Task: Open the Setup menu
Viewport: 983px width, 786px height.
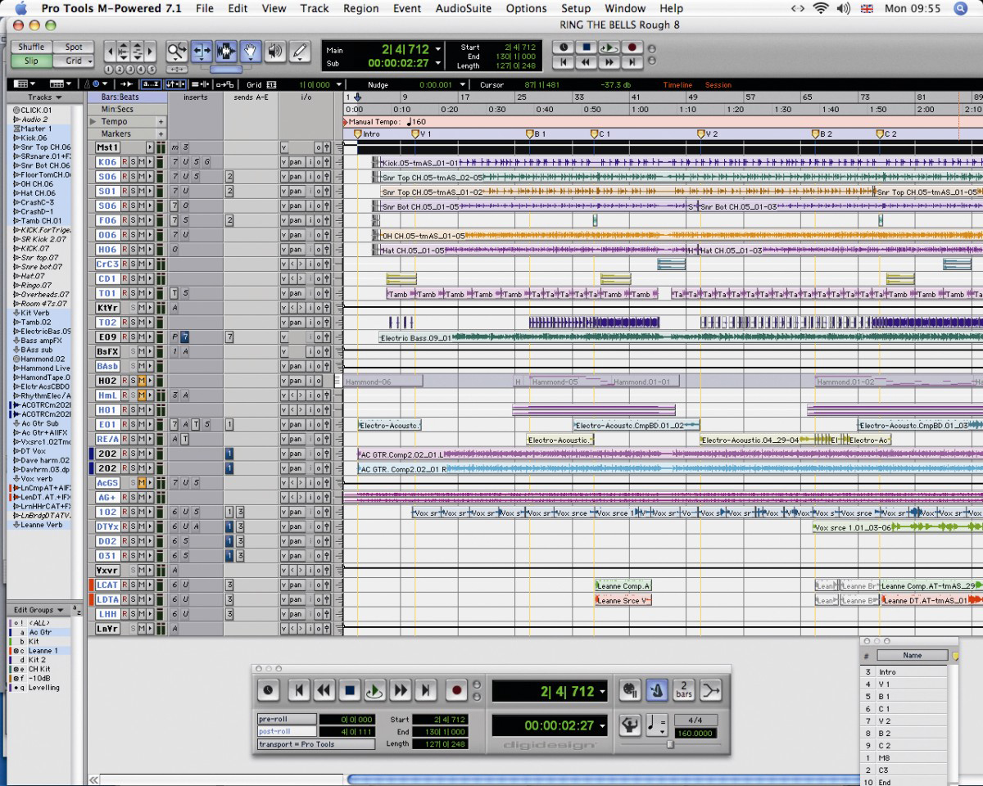Action: (576, 8)
